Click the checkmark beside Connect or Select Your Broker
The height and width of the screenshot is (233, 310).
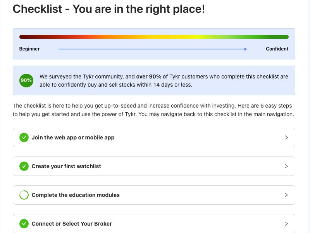pos(24,224)
